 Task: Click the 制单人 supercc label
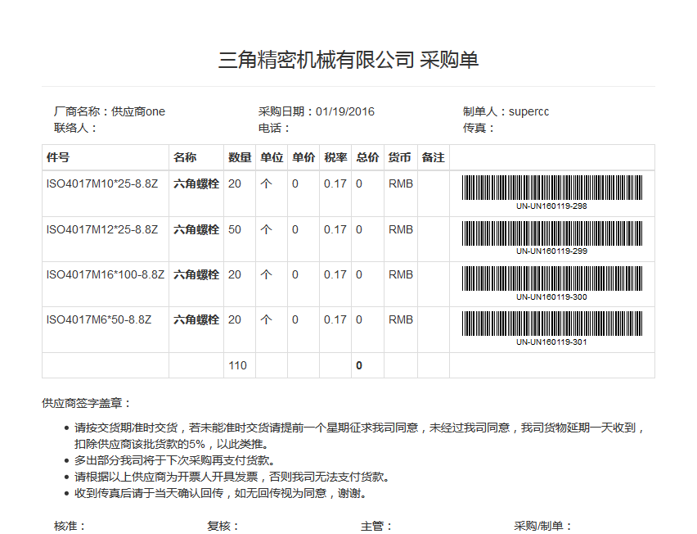tap(506, 111)
